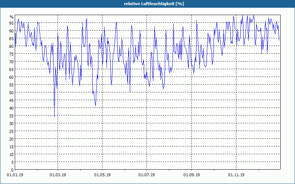The height and width of the screenshot is (184, 295).
Task: Click the 15 y-axis value
Action: pos(11,146)
